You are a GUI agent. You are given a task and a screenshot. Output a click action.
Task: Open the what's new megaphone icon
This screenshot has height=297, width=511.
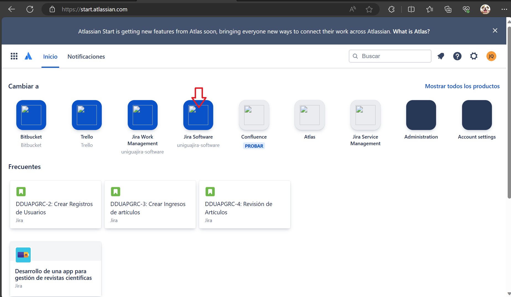pos(441,56)
